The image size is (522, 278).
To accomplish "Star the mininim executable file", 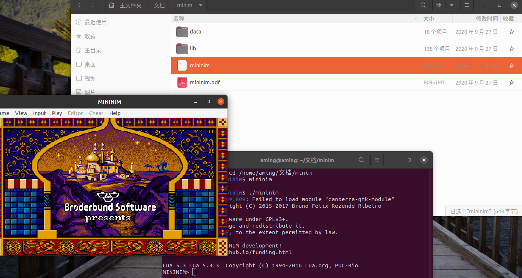I will click(511, 65).
